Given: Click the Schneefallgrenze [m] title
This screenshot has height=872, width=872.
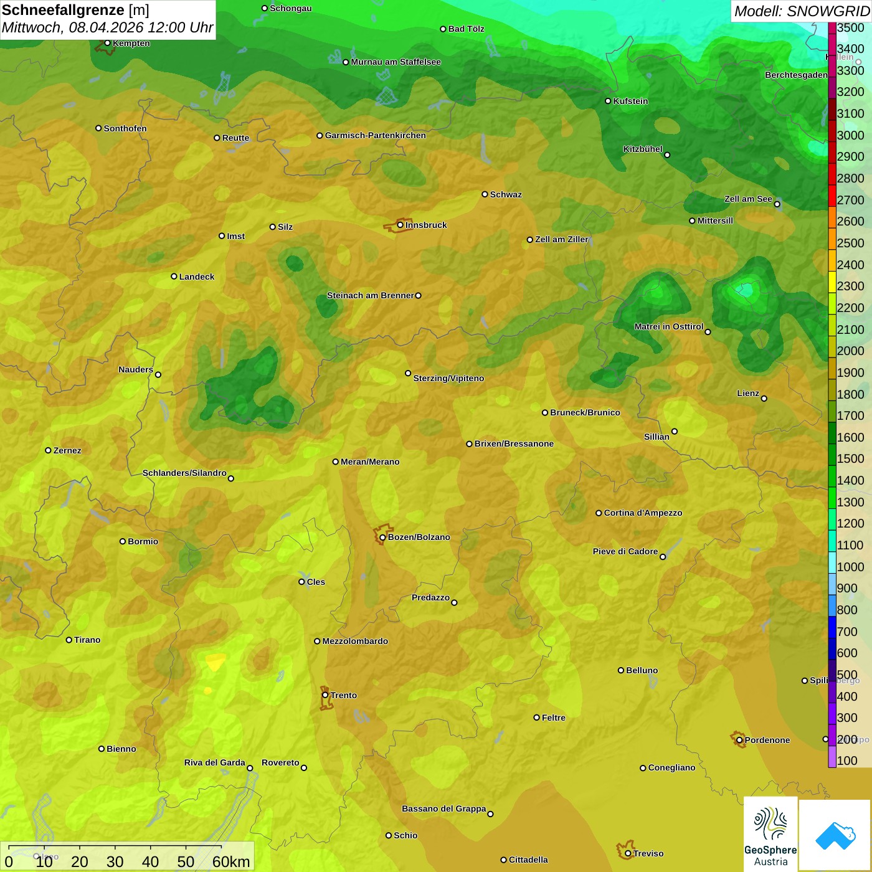Looking at the screenshot, I should coord(75,10).
